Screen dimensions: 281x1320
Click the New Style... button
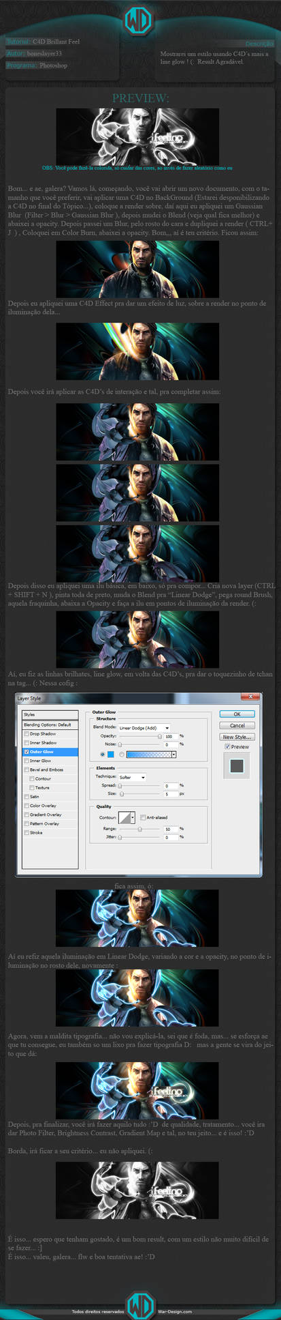click(237, 737)
